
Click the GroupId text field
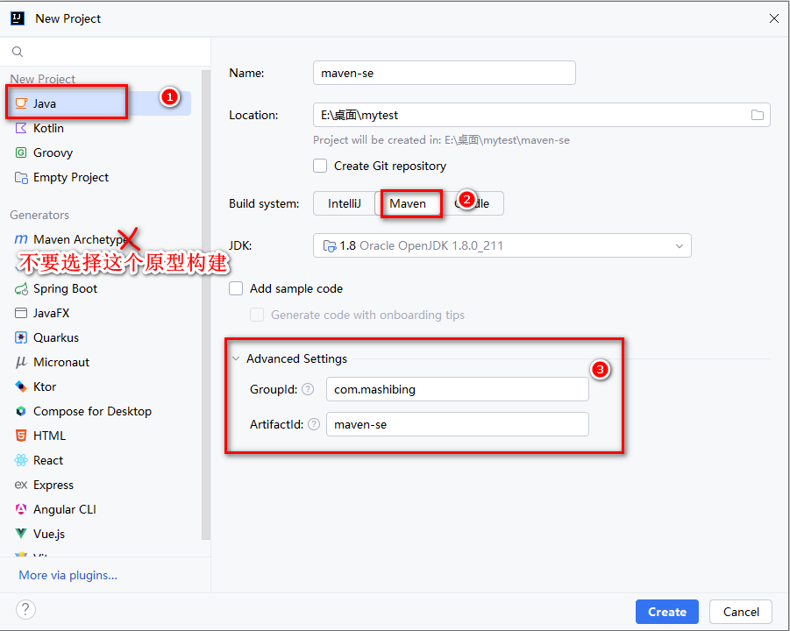(x=458, y=389)
